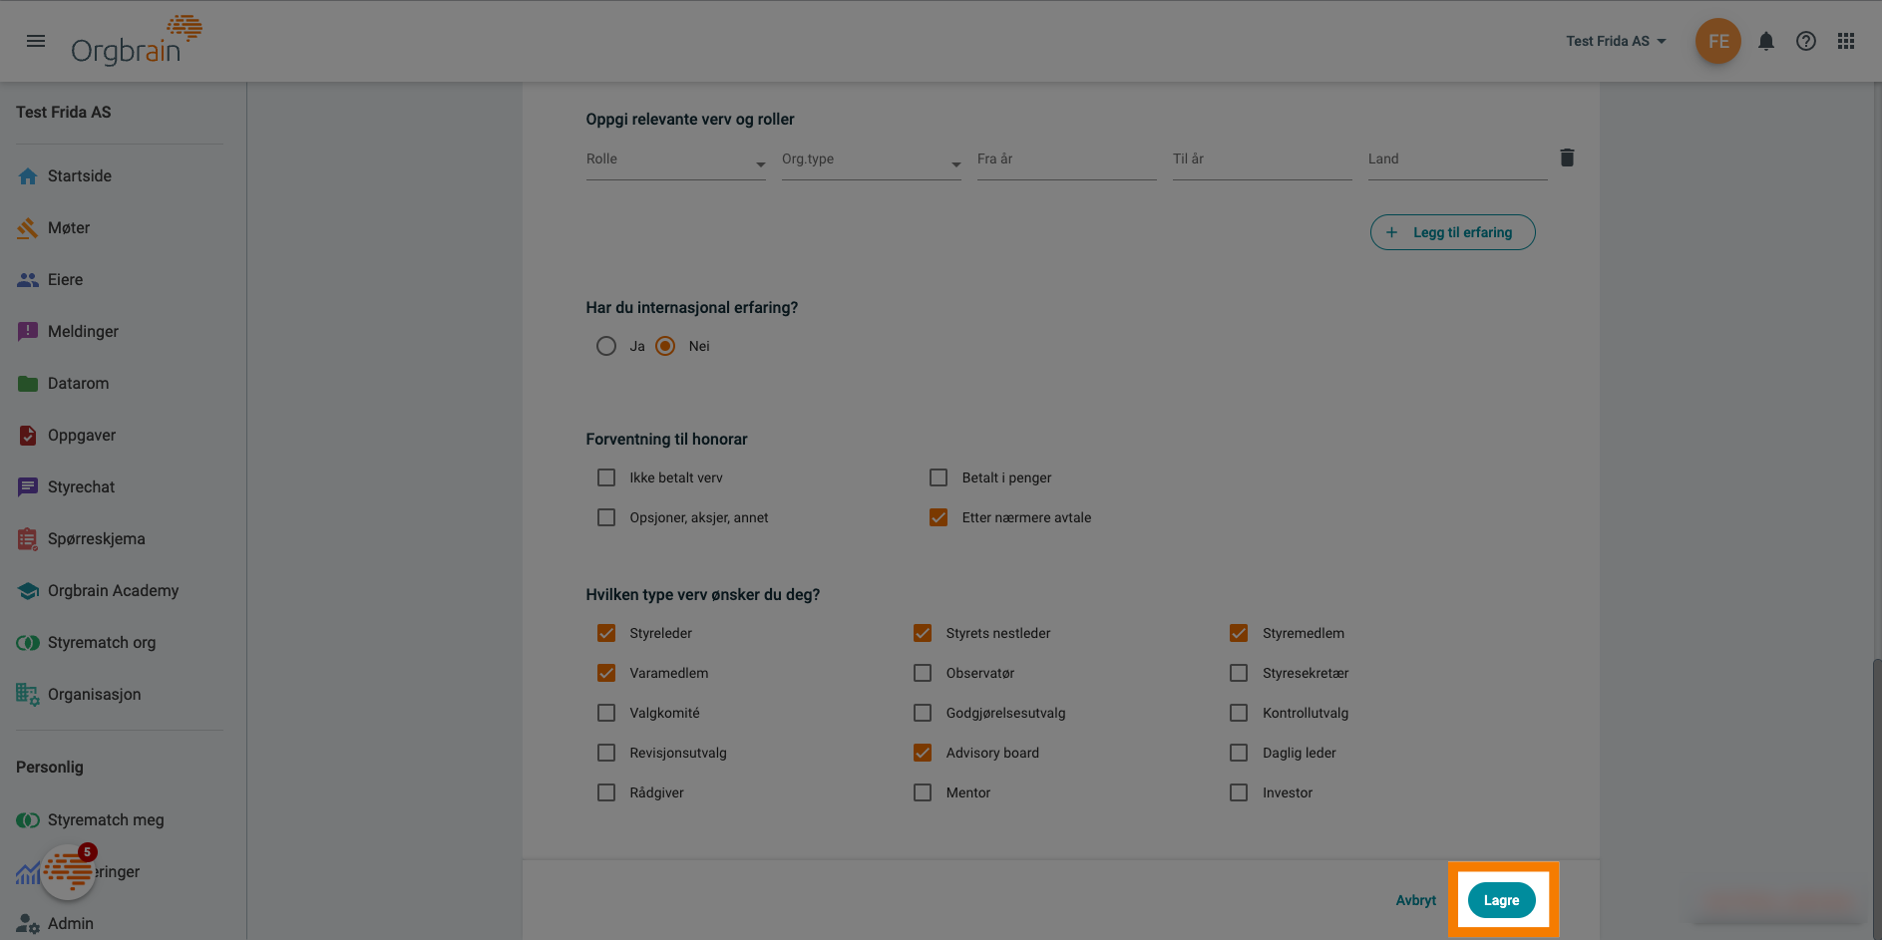Uncheck the Varamedlem checkbox
This screenshot has height=940, width=1882.
pyautogui.click(x=606, y=673)
